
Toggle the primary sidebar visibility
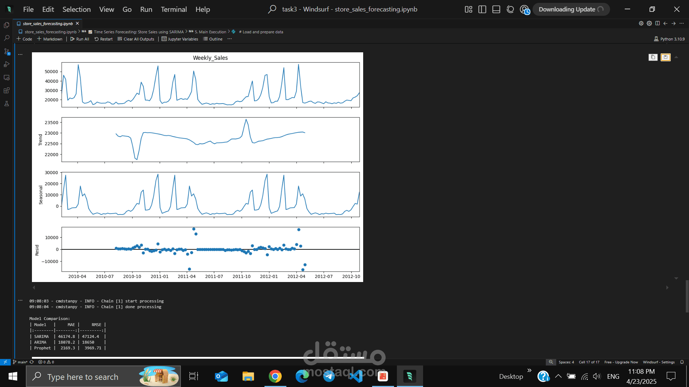coord(482,9)
